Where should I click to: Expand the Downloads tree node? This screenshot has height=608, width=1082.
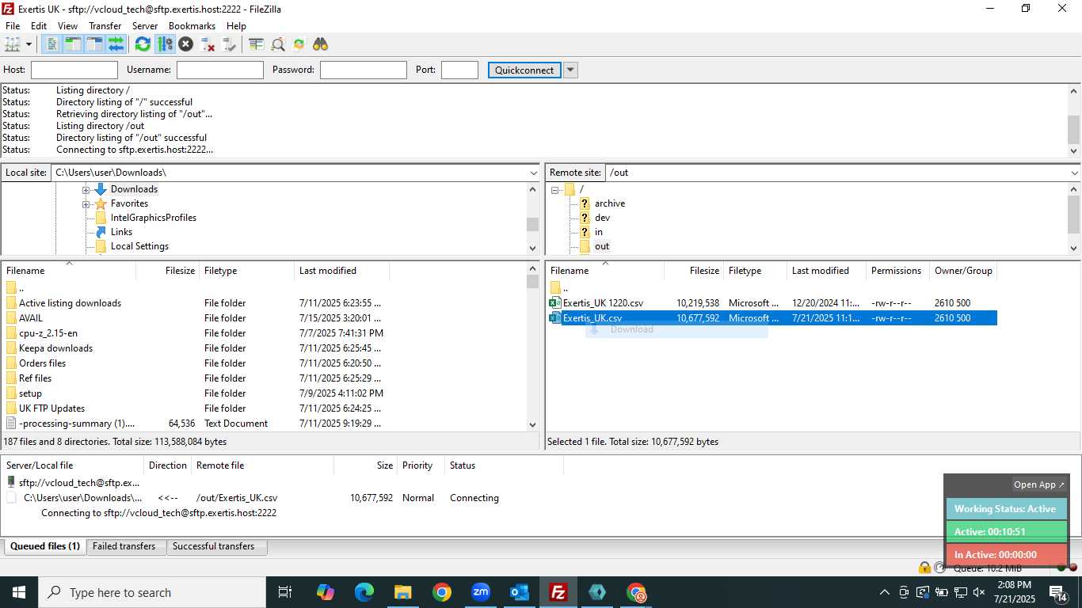[86, 190]
